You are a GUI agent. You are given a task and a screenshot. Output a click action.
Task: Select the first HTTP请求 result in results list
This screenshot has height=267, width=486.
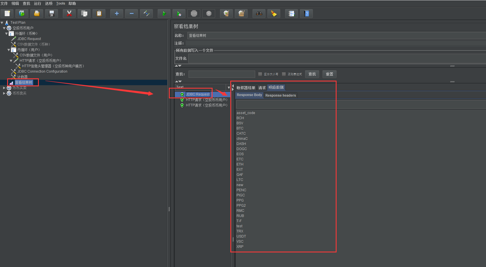[207, 100]
